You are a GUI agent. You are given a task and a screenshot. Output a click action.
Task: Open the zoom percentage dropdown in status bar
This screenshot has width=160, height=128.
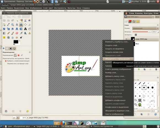click(x=28, y=118)
